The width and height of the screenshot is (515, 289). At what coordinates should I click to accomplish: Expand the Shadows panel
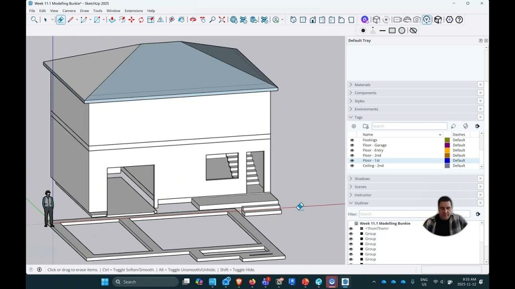(x=362, y=179)
